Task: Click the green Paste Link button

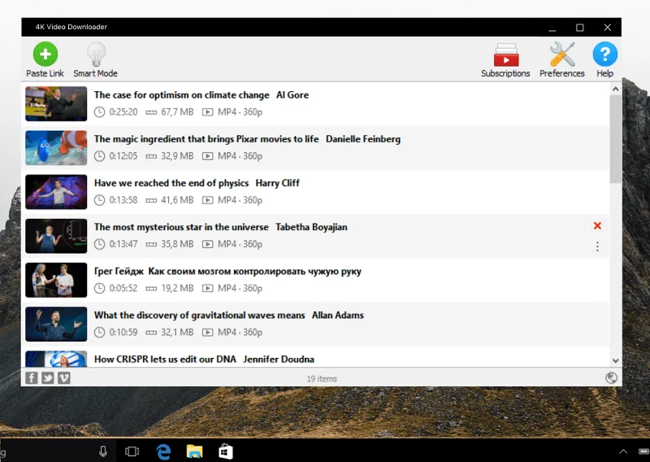Action: 45,59
